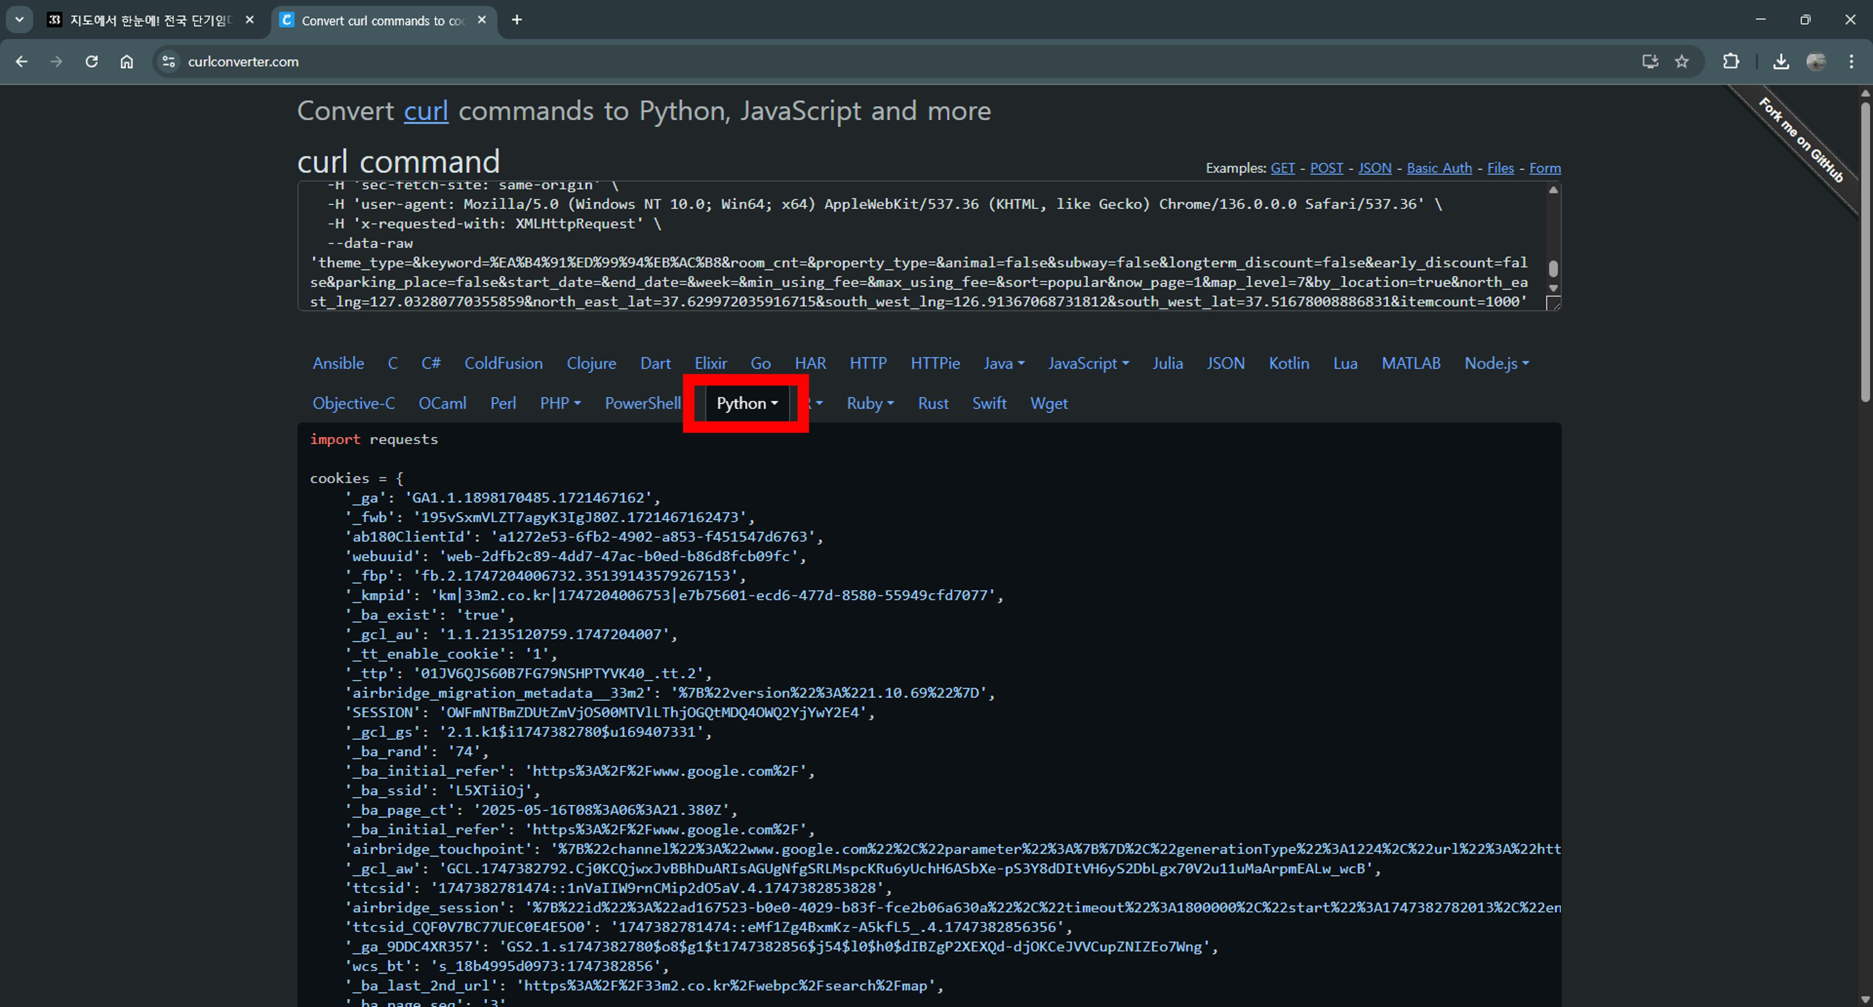Click the browser reload icon
The height and width of the screenshot is (1007, 1873).
(x=92, y=62)
